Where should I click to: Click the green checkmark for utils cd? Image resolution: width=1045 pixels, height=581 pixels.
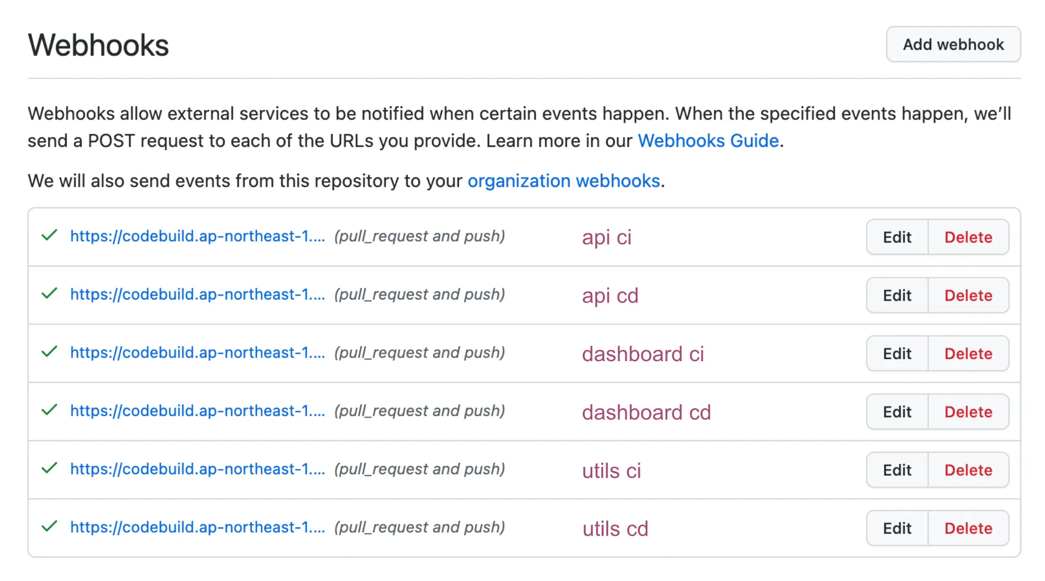point(49,526)
